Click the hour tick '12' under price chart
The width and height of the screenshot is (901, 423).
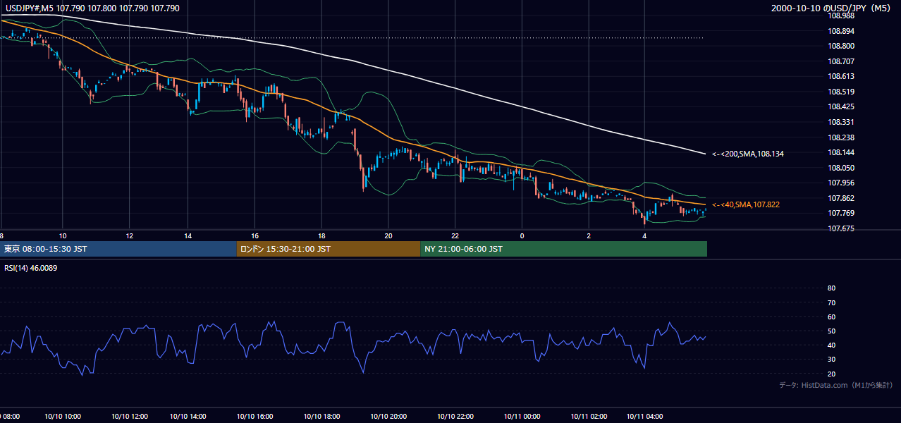tap(129, 235)
